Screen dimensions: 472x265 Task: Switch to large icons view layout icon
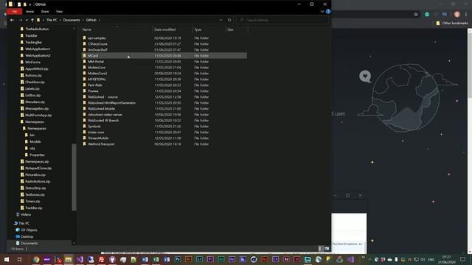click(327, 249)
